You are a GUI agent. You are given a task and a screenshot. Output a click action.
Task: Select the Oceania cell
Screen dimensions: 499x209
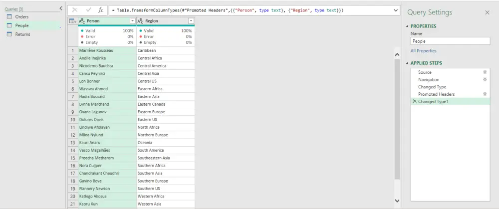click(166, 143)
